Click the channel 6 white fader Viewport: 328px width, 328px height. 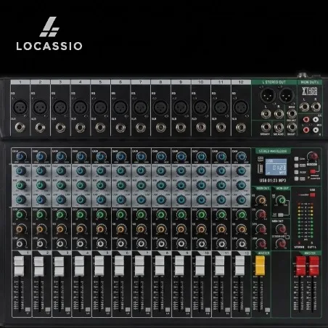(x=119, y=266)
